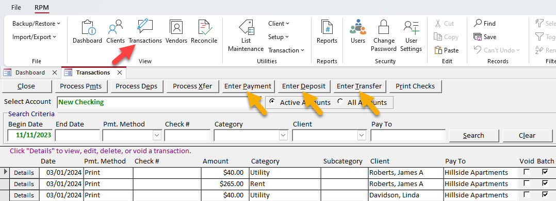Expand the Transaction utilities dropdown
The height and width of the screenshot is (201, 556).
pyautogui.click(x=286, y=50)
